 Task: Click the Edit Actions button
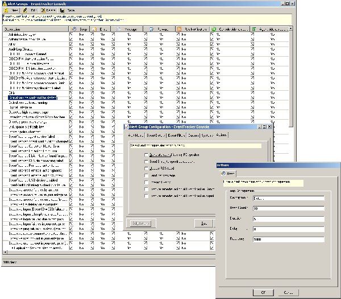click(140, 223)
